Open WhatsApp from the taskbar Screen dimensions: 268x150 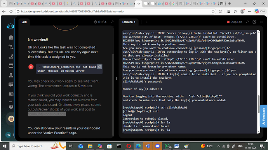click(x=167, y=146)
